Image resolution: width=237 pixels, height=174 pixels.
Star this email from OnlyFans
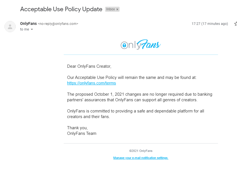(x=235, y=24)
